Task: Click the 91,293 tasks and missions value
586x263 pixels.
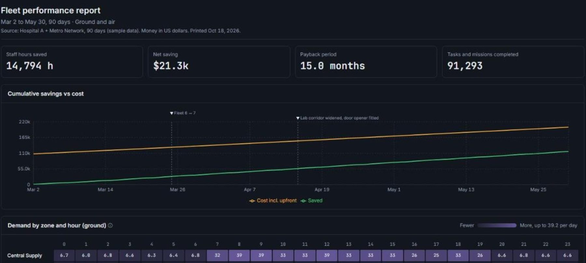Action: coord(465,66)
